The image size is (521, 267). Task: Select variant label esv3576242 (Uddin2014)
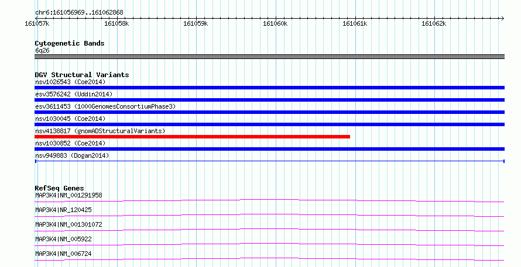74,94
